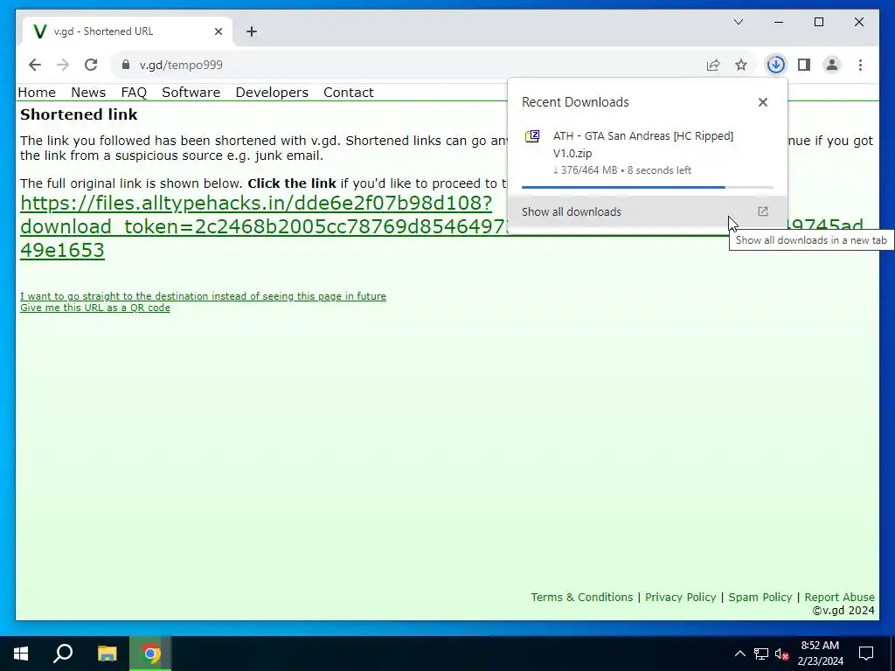Click the download progress bar
Viewport: 895px width, 671px height.
[x=647, y=187]
